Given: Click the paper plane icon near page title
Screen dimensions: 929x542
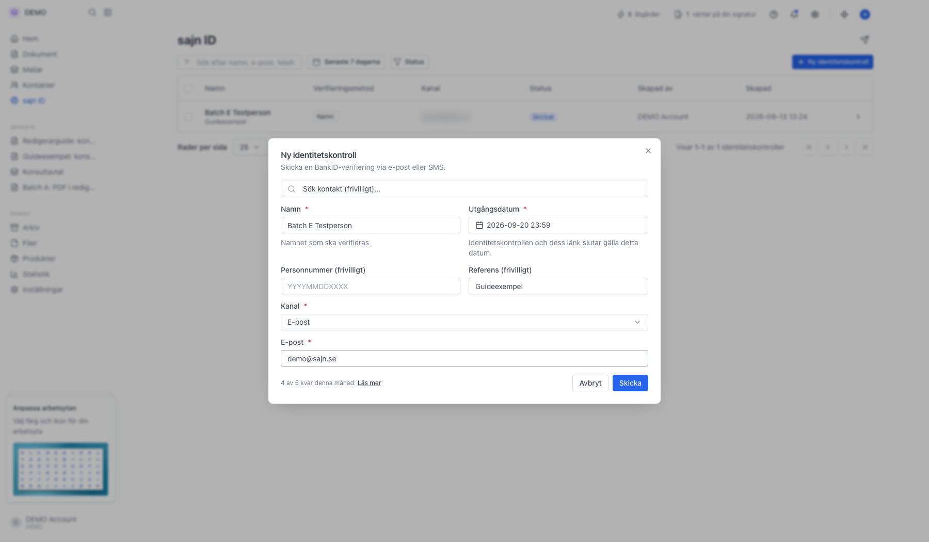Looking at the screenshot, I should coord(865,40).
